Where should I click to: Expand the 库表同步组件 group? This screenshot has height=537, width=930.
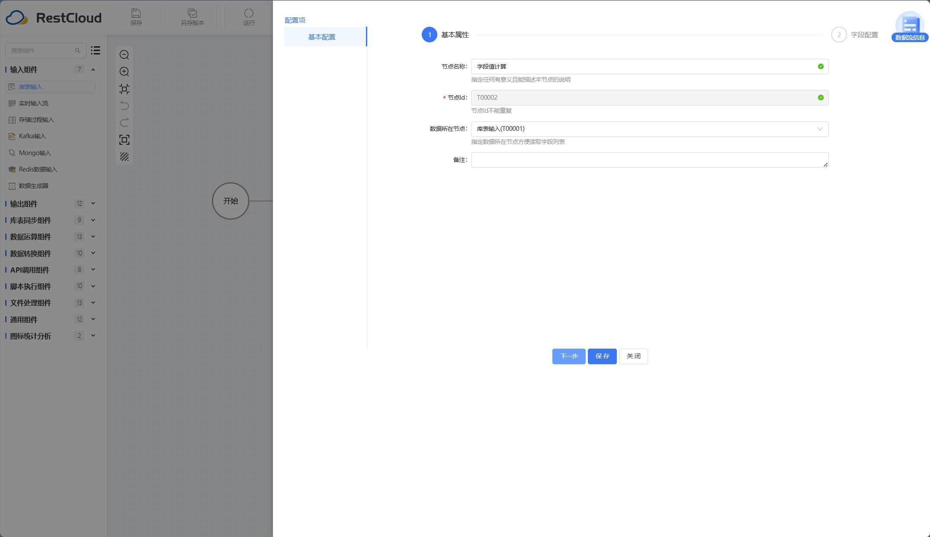coord(93,220)
